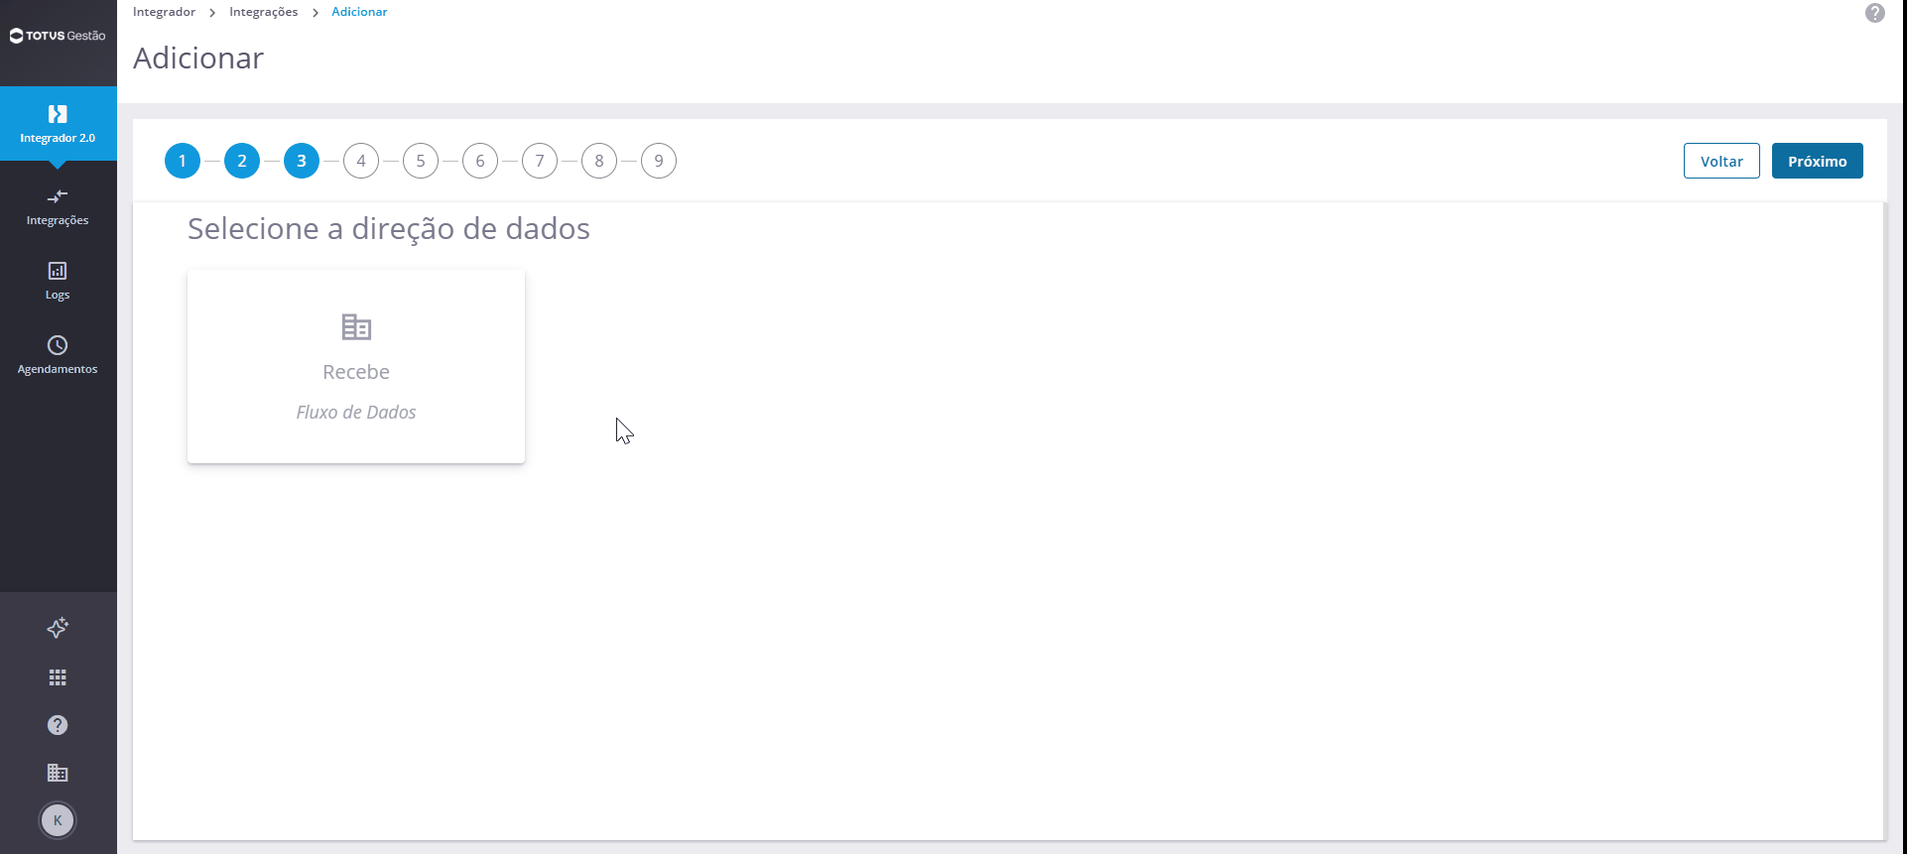
Task: Click the TOTVS Gestão logo
Action: [58, 36]
